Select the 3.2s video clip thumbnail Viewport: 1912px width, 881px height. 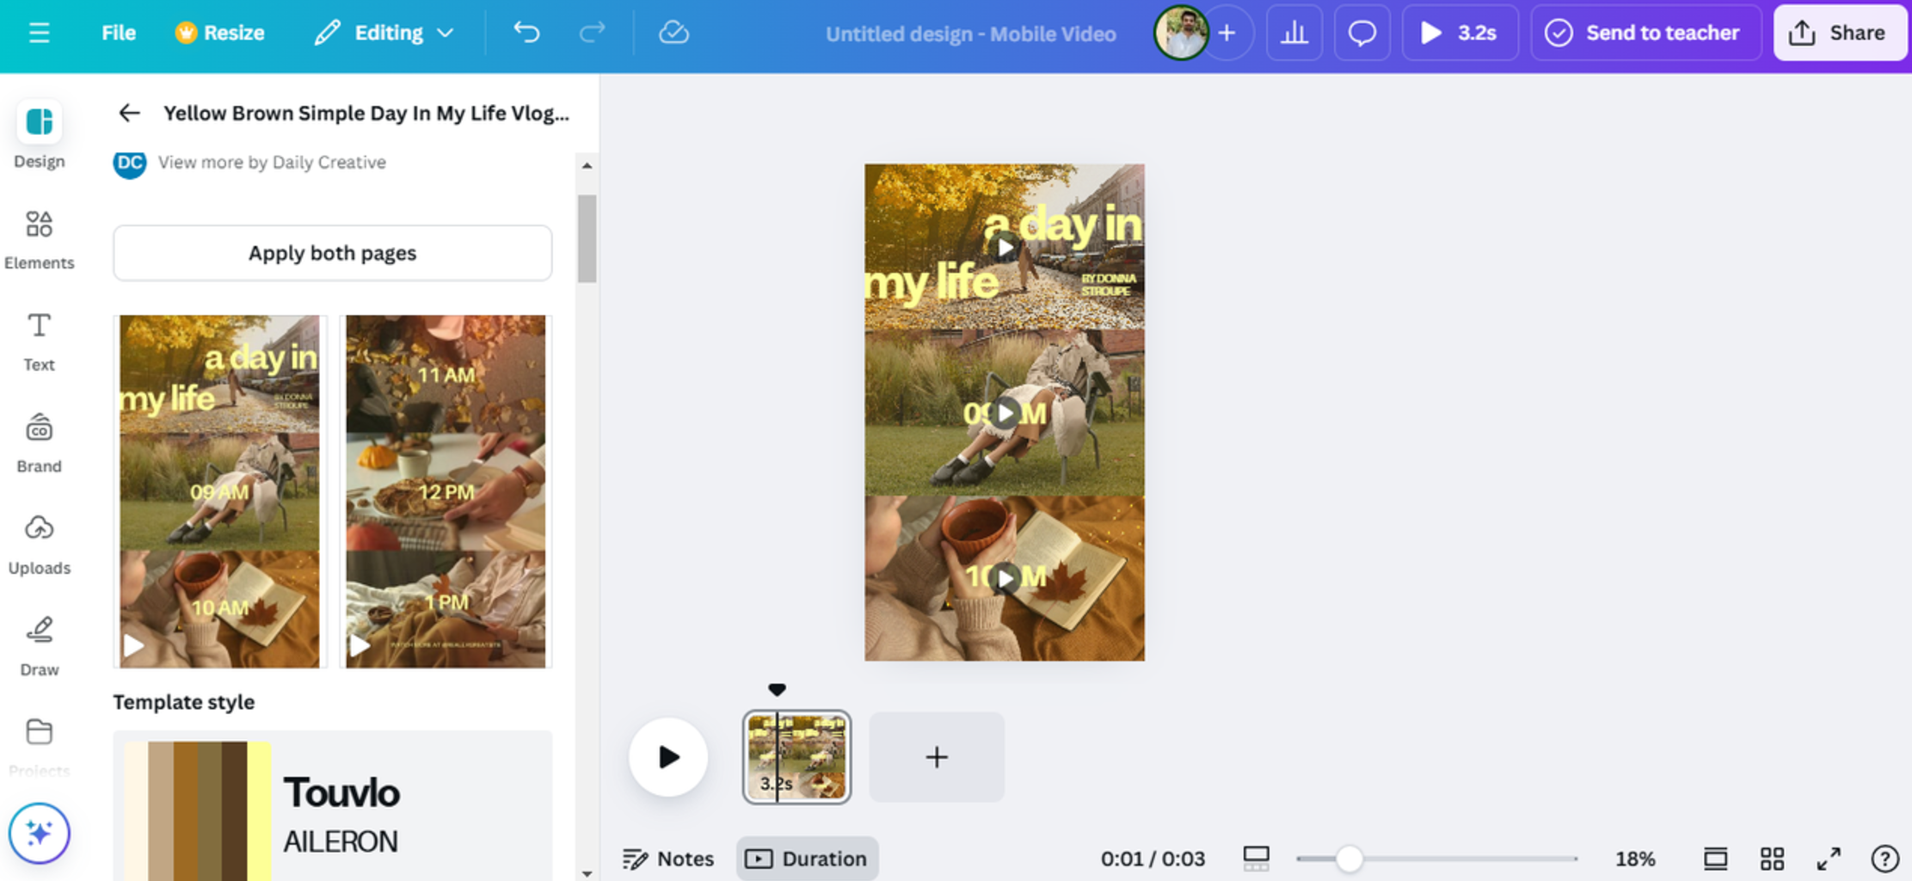coord(796,756)
